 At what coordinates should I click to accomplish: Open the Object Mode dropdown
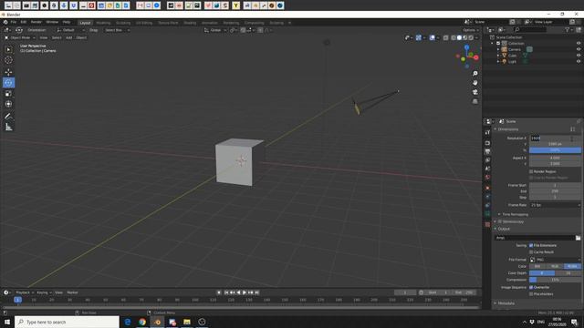pos(20,37)
